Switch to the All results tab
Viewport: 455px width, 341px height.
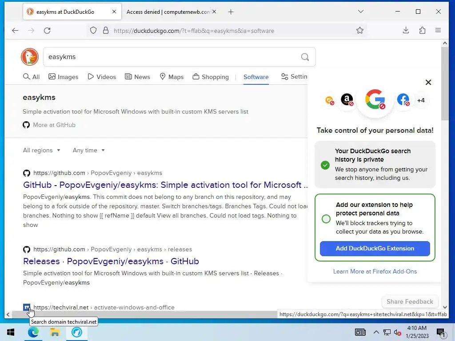click(x=32, y=77)
